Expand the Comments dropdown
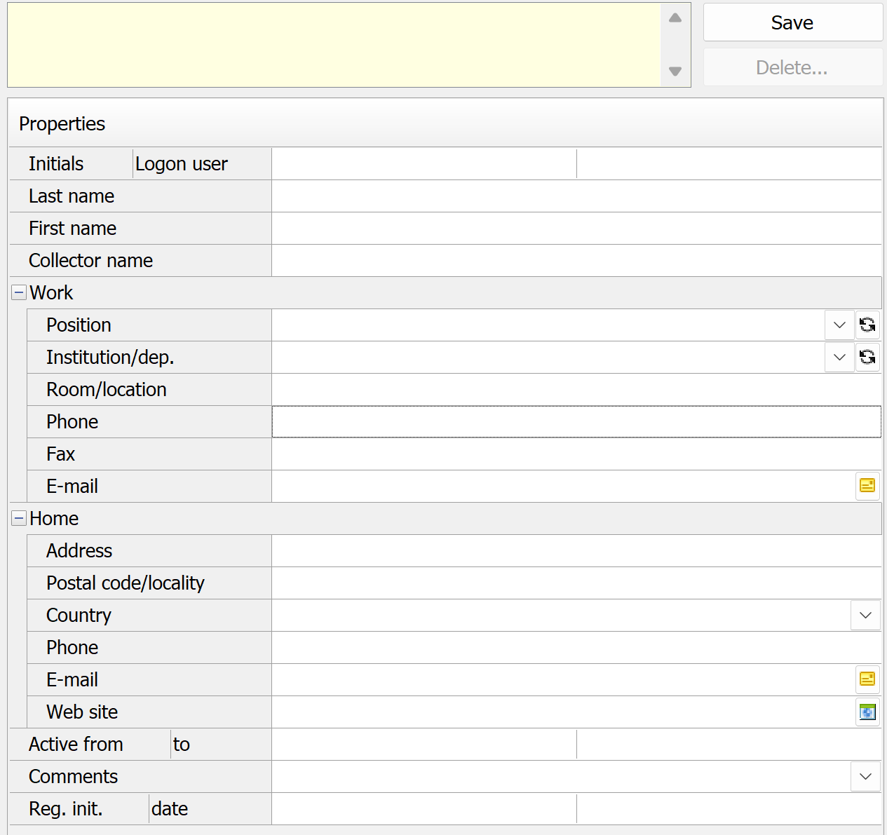The height and width of the screenshot is (835, 887). pyautogui.click(x=865, y=777)
